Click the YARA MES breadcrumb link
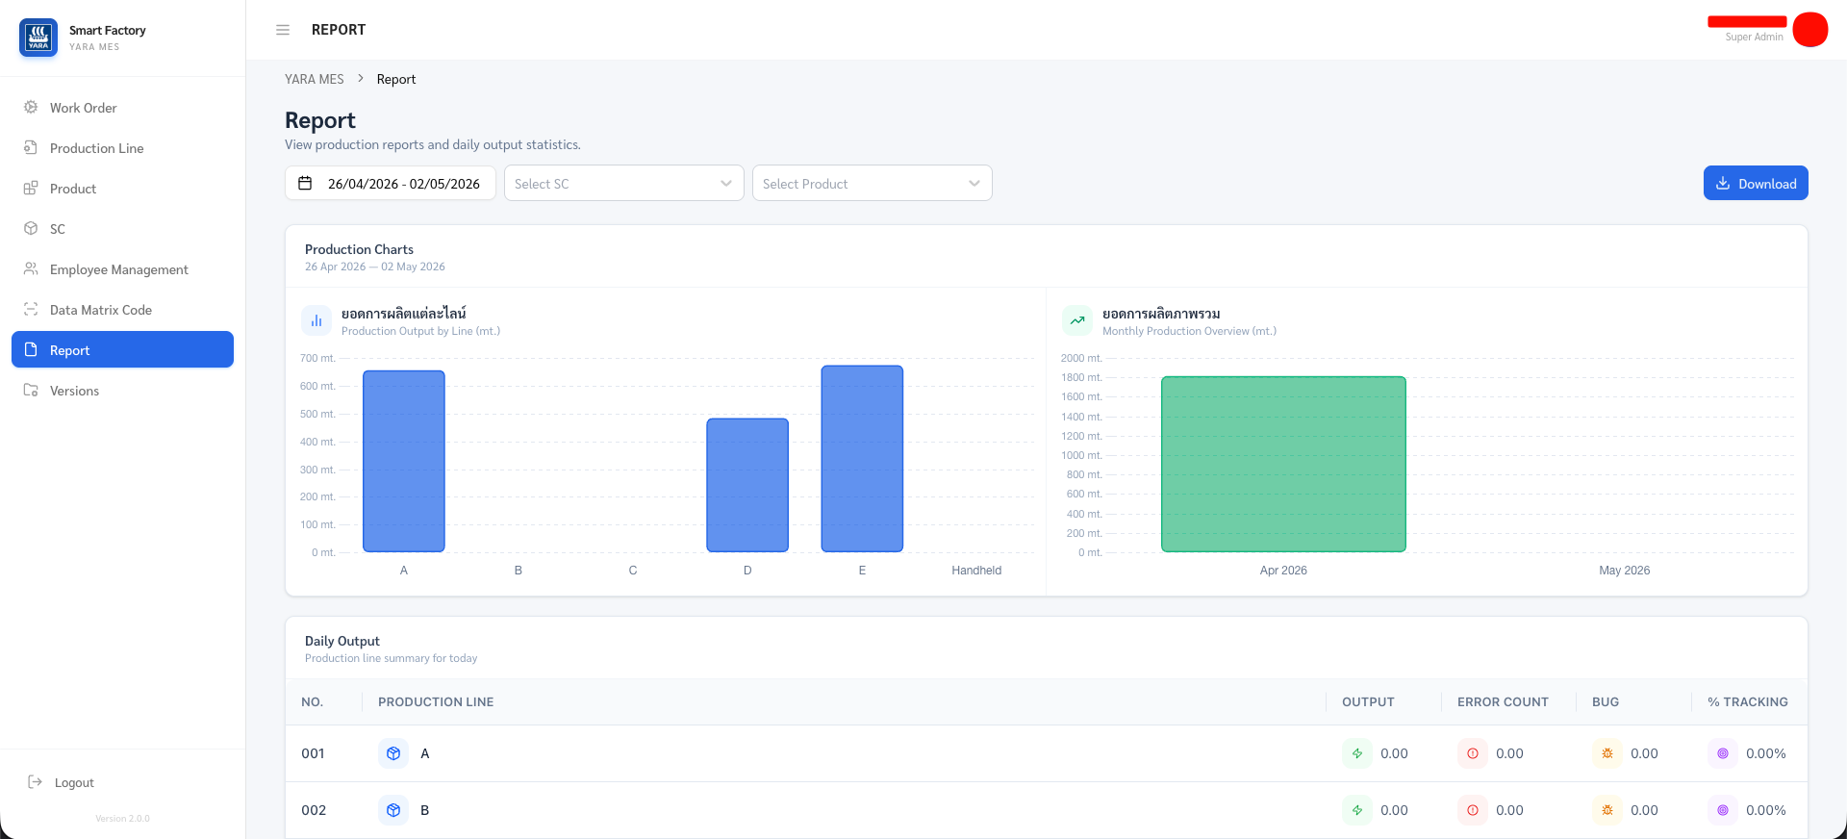The image size is (1847, 839). (315, 79)
